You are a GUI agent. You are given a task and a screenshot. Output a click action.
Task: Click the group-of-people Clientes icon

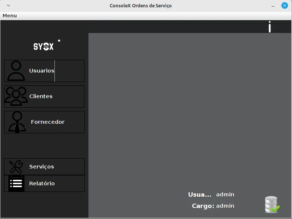(16, 96)
